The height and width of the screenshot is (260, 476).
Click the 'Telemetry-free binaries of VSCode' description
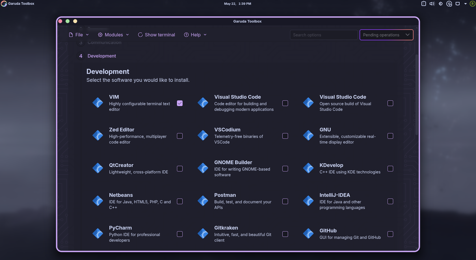click(x=239, y=139)
